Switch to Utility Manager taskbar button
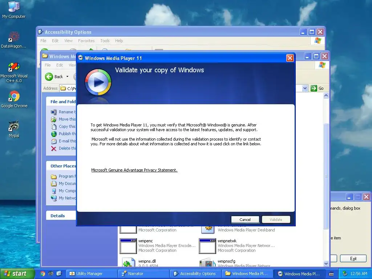Image resolution: width=372 pixels, height=279 pixels. 91,274
